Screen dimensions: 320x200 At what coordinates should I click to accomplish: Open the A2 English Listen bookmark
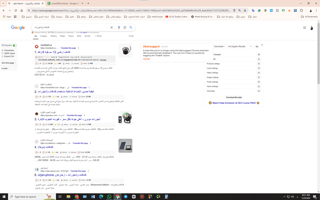click(x=177, y=17)
